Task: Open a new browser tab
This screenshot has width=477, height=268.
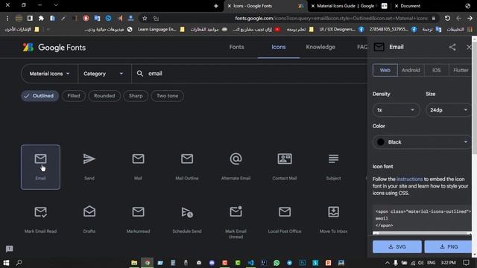Action: pos(216,6)
